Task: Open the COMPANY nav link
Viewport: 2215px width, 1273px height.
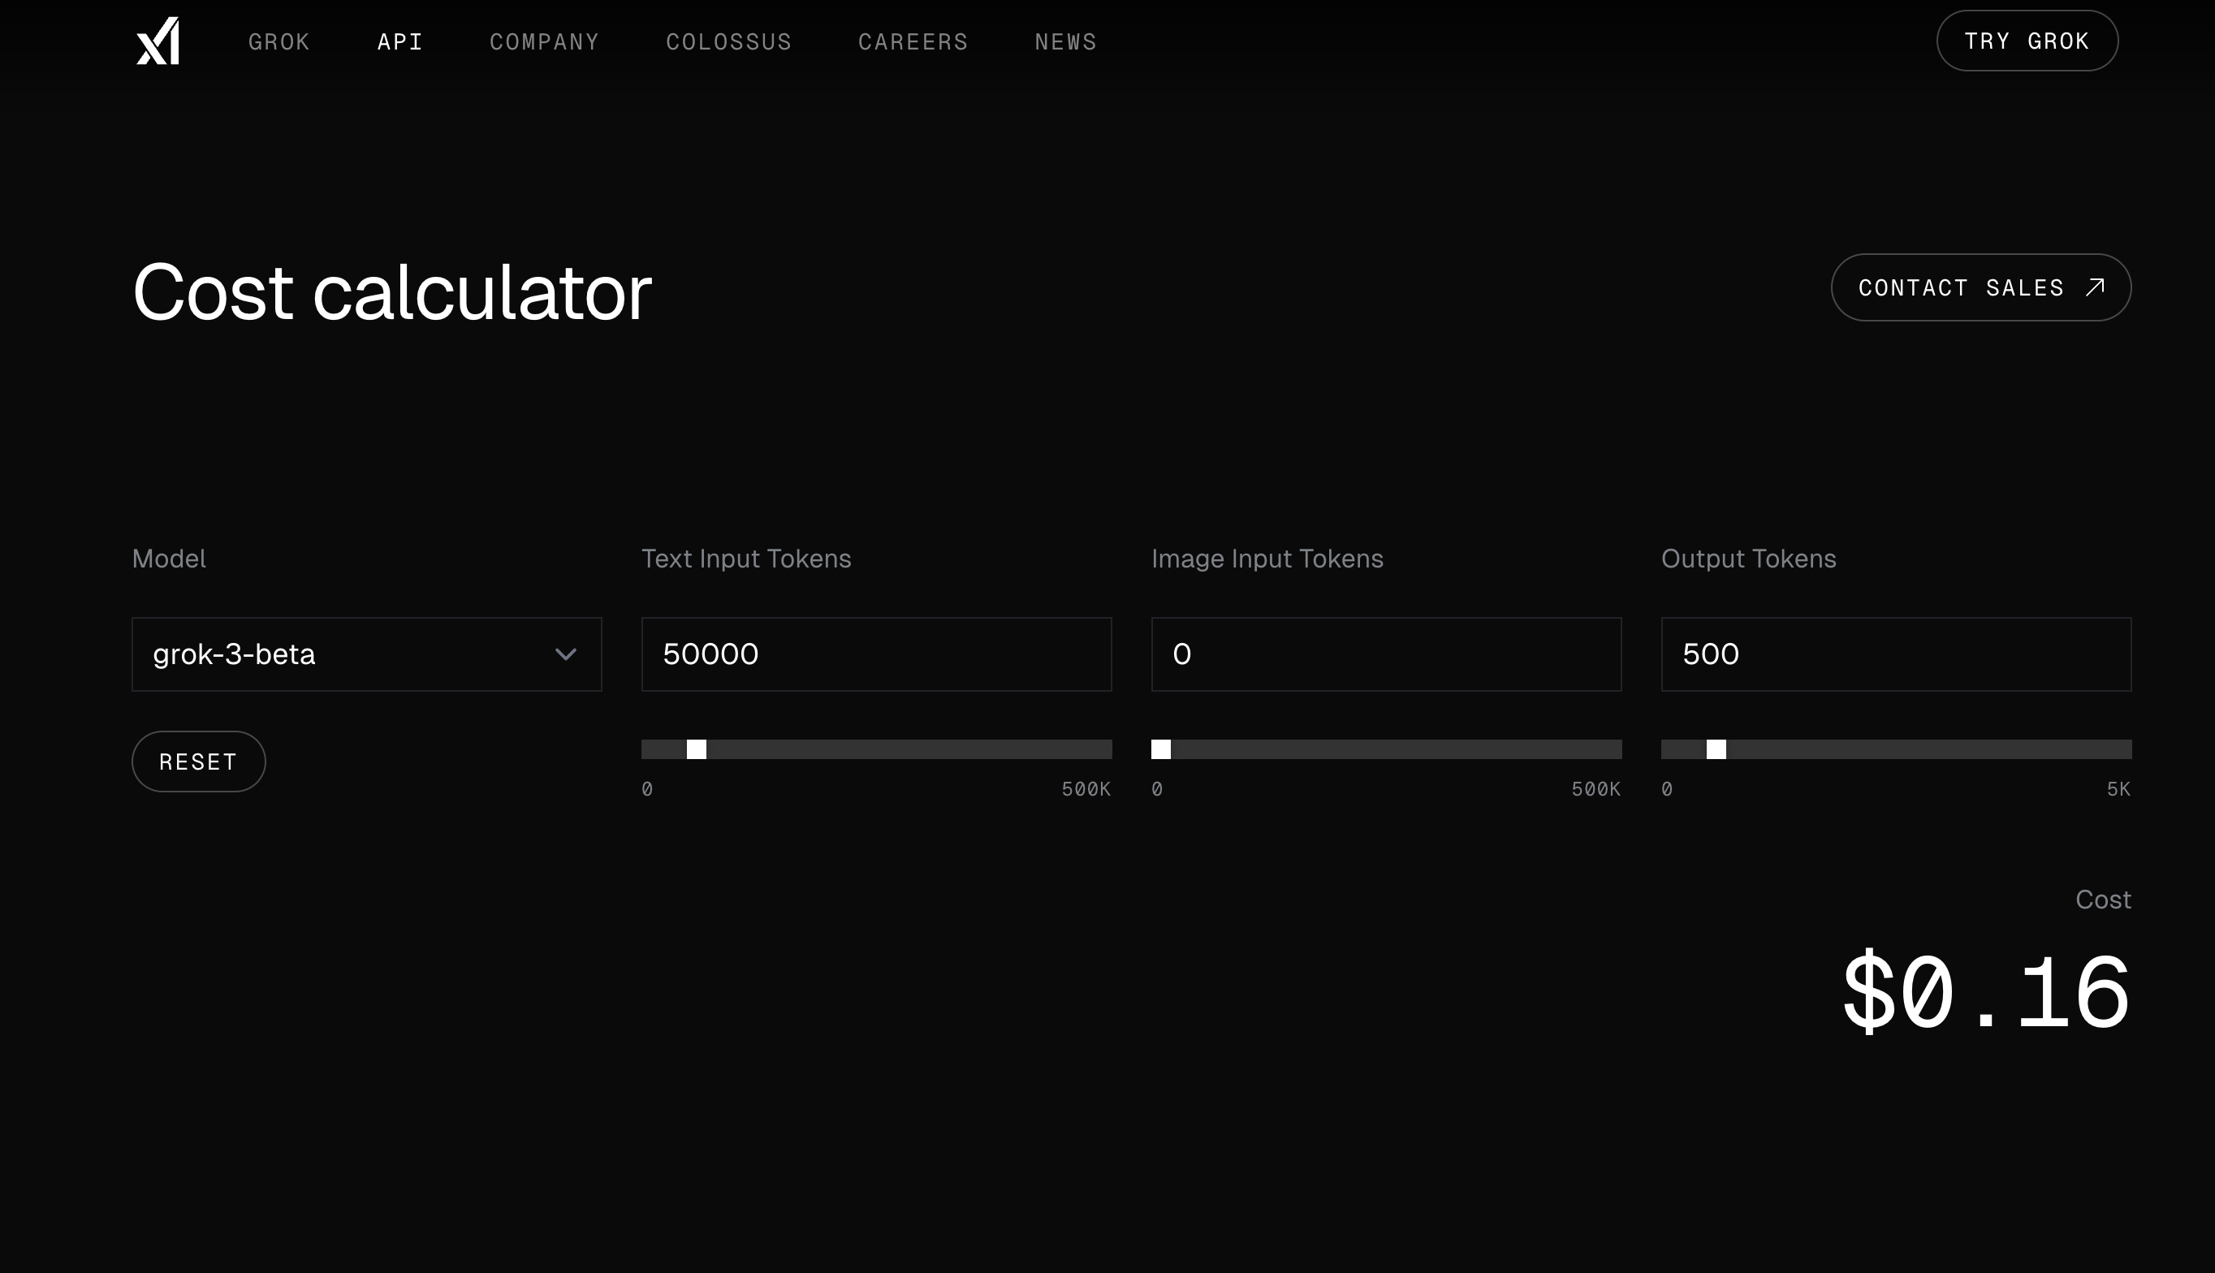Action: click(x=544, y=42)
